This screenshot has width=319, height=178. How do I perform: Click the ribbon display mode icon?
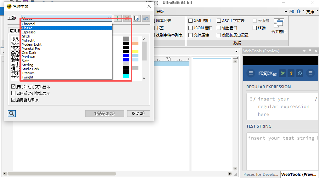coord(292,11)
